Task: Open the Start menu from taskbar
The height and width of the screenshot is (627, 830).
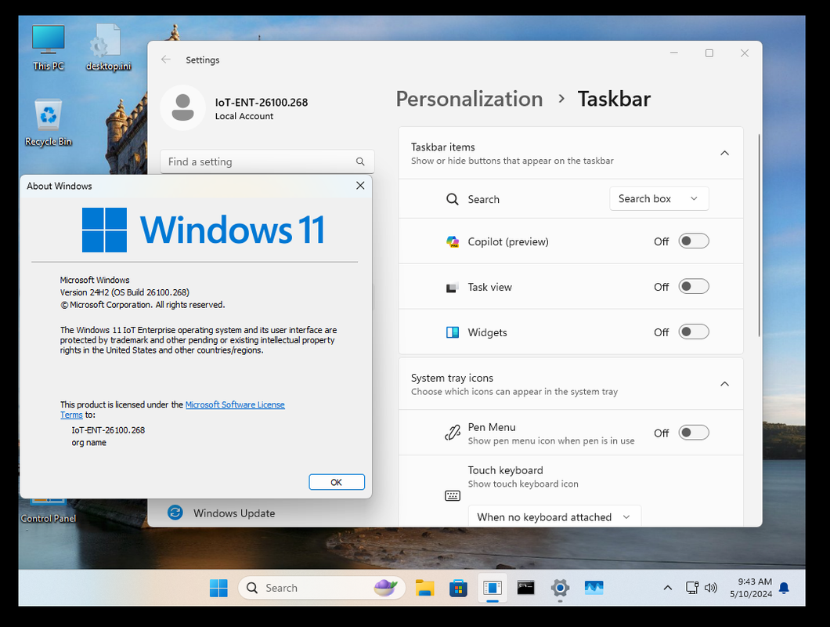Action: (218, 588)
